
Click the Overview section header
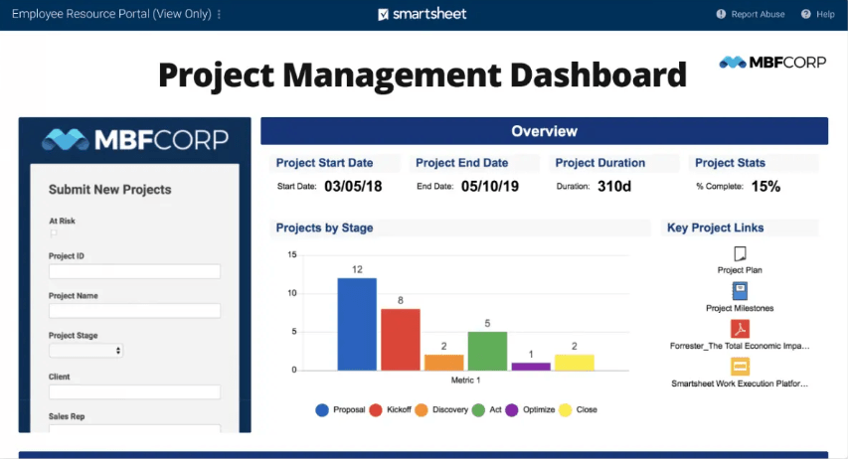pos(544,131)
